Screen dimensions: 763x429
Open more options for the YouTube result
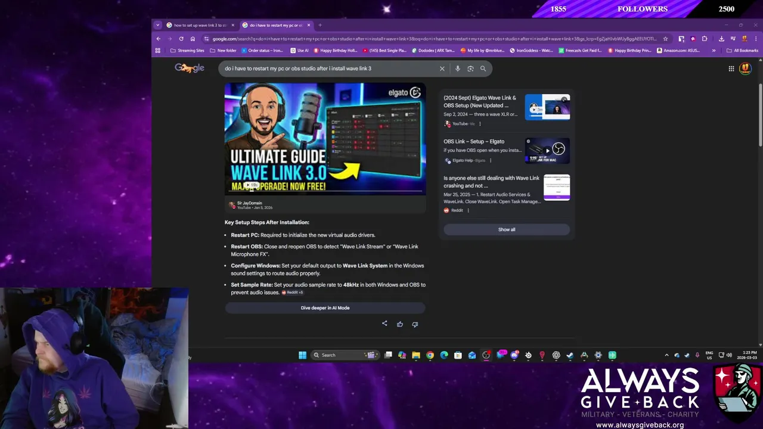click(479, 124)
